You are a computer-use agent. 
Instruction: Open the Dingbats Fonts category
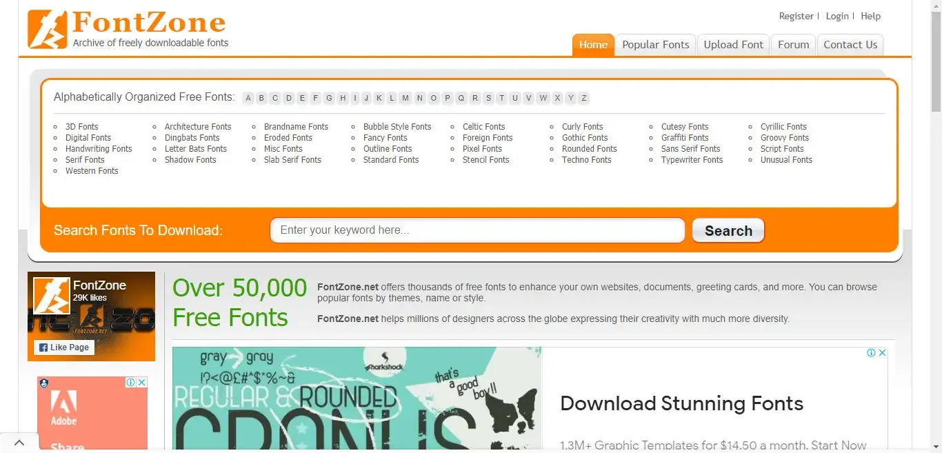192,138
